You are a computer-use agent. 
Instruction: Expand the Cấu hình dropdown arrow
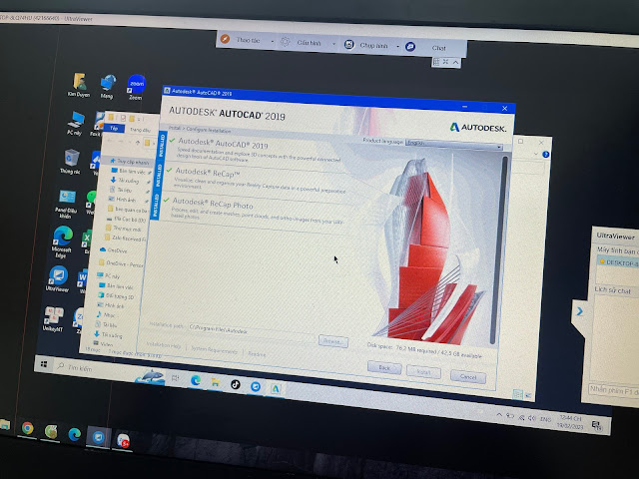pyautogui.click(x=333, y=44)
